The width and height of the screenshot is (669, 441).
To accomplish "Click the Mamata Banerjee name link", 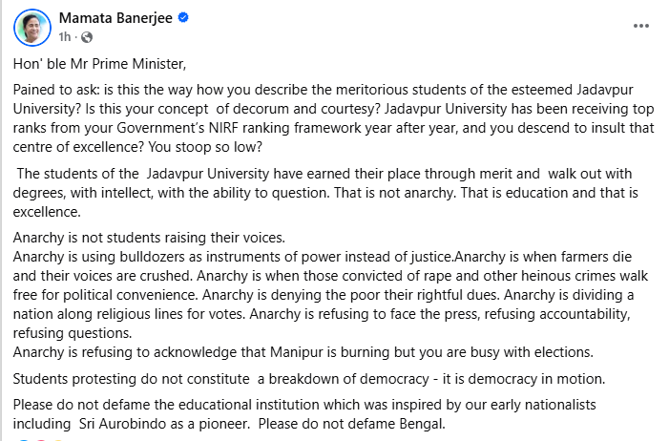I will click(x=113, y=18).
